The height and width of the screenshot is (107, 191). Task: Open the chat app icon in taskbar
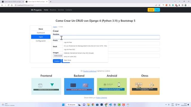pyautogui.click(x=84, y=105)
